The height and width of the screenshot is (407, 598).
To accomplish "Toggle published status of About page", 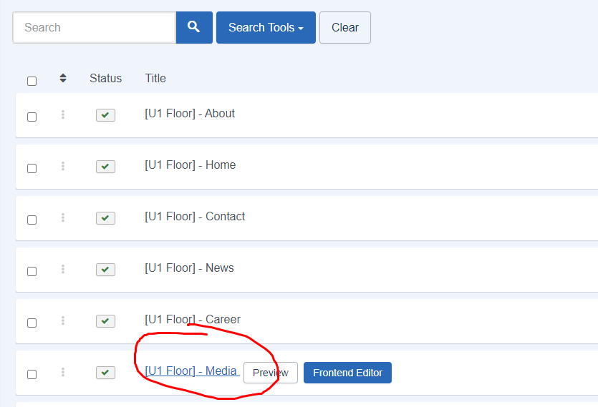I will pos(106,115).
